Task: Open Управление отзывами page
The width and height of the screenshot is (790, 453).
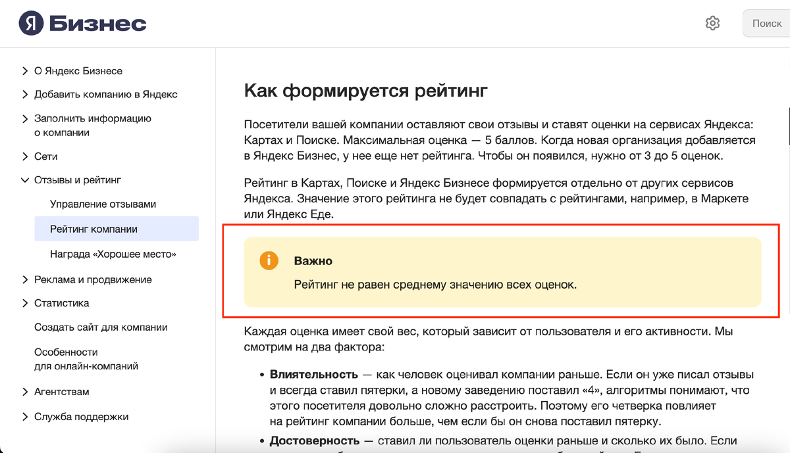Action: 103,204
